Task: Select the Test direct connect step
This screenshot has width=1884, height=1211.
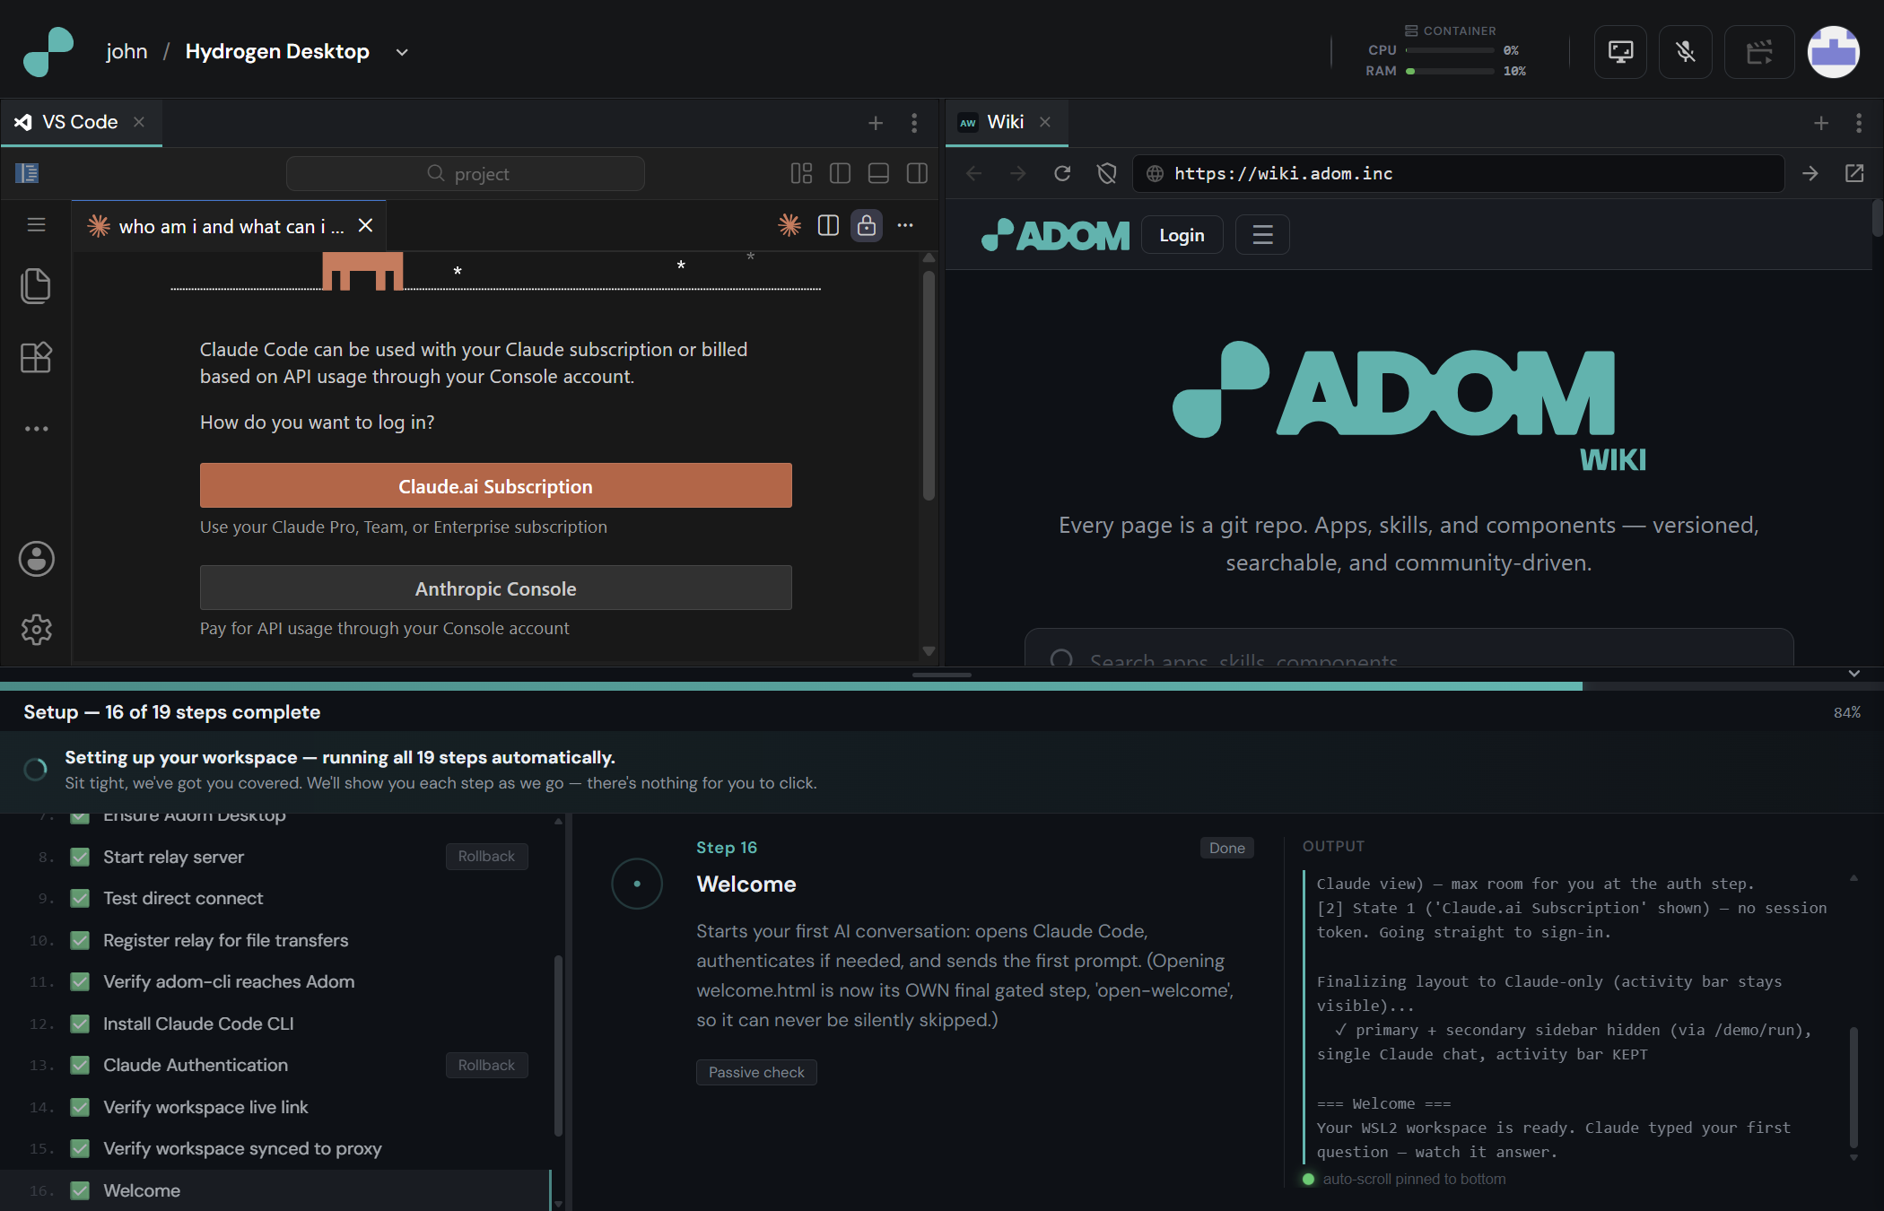Action: pyautogui.click(x=275, y=898)
